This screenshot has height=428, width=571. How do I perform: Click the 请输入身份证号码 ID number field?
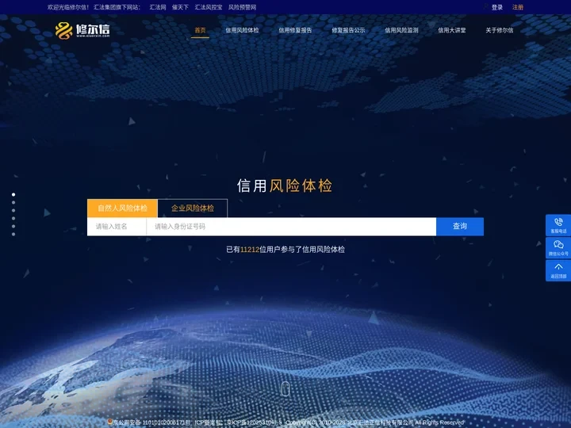(x=291, y=227)
